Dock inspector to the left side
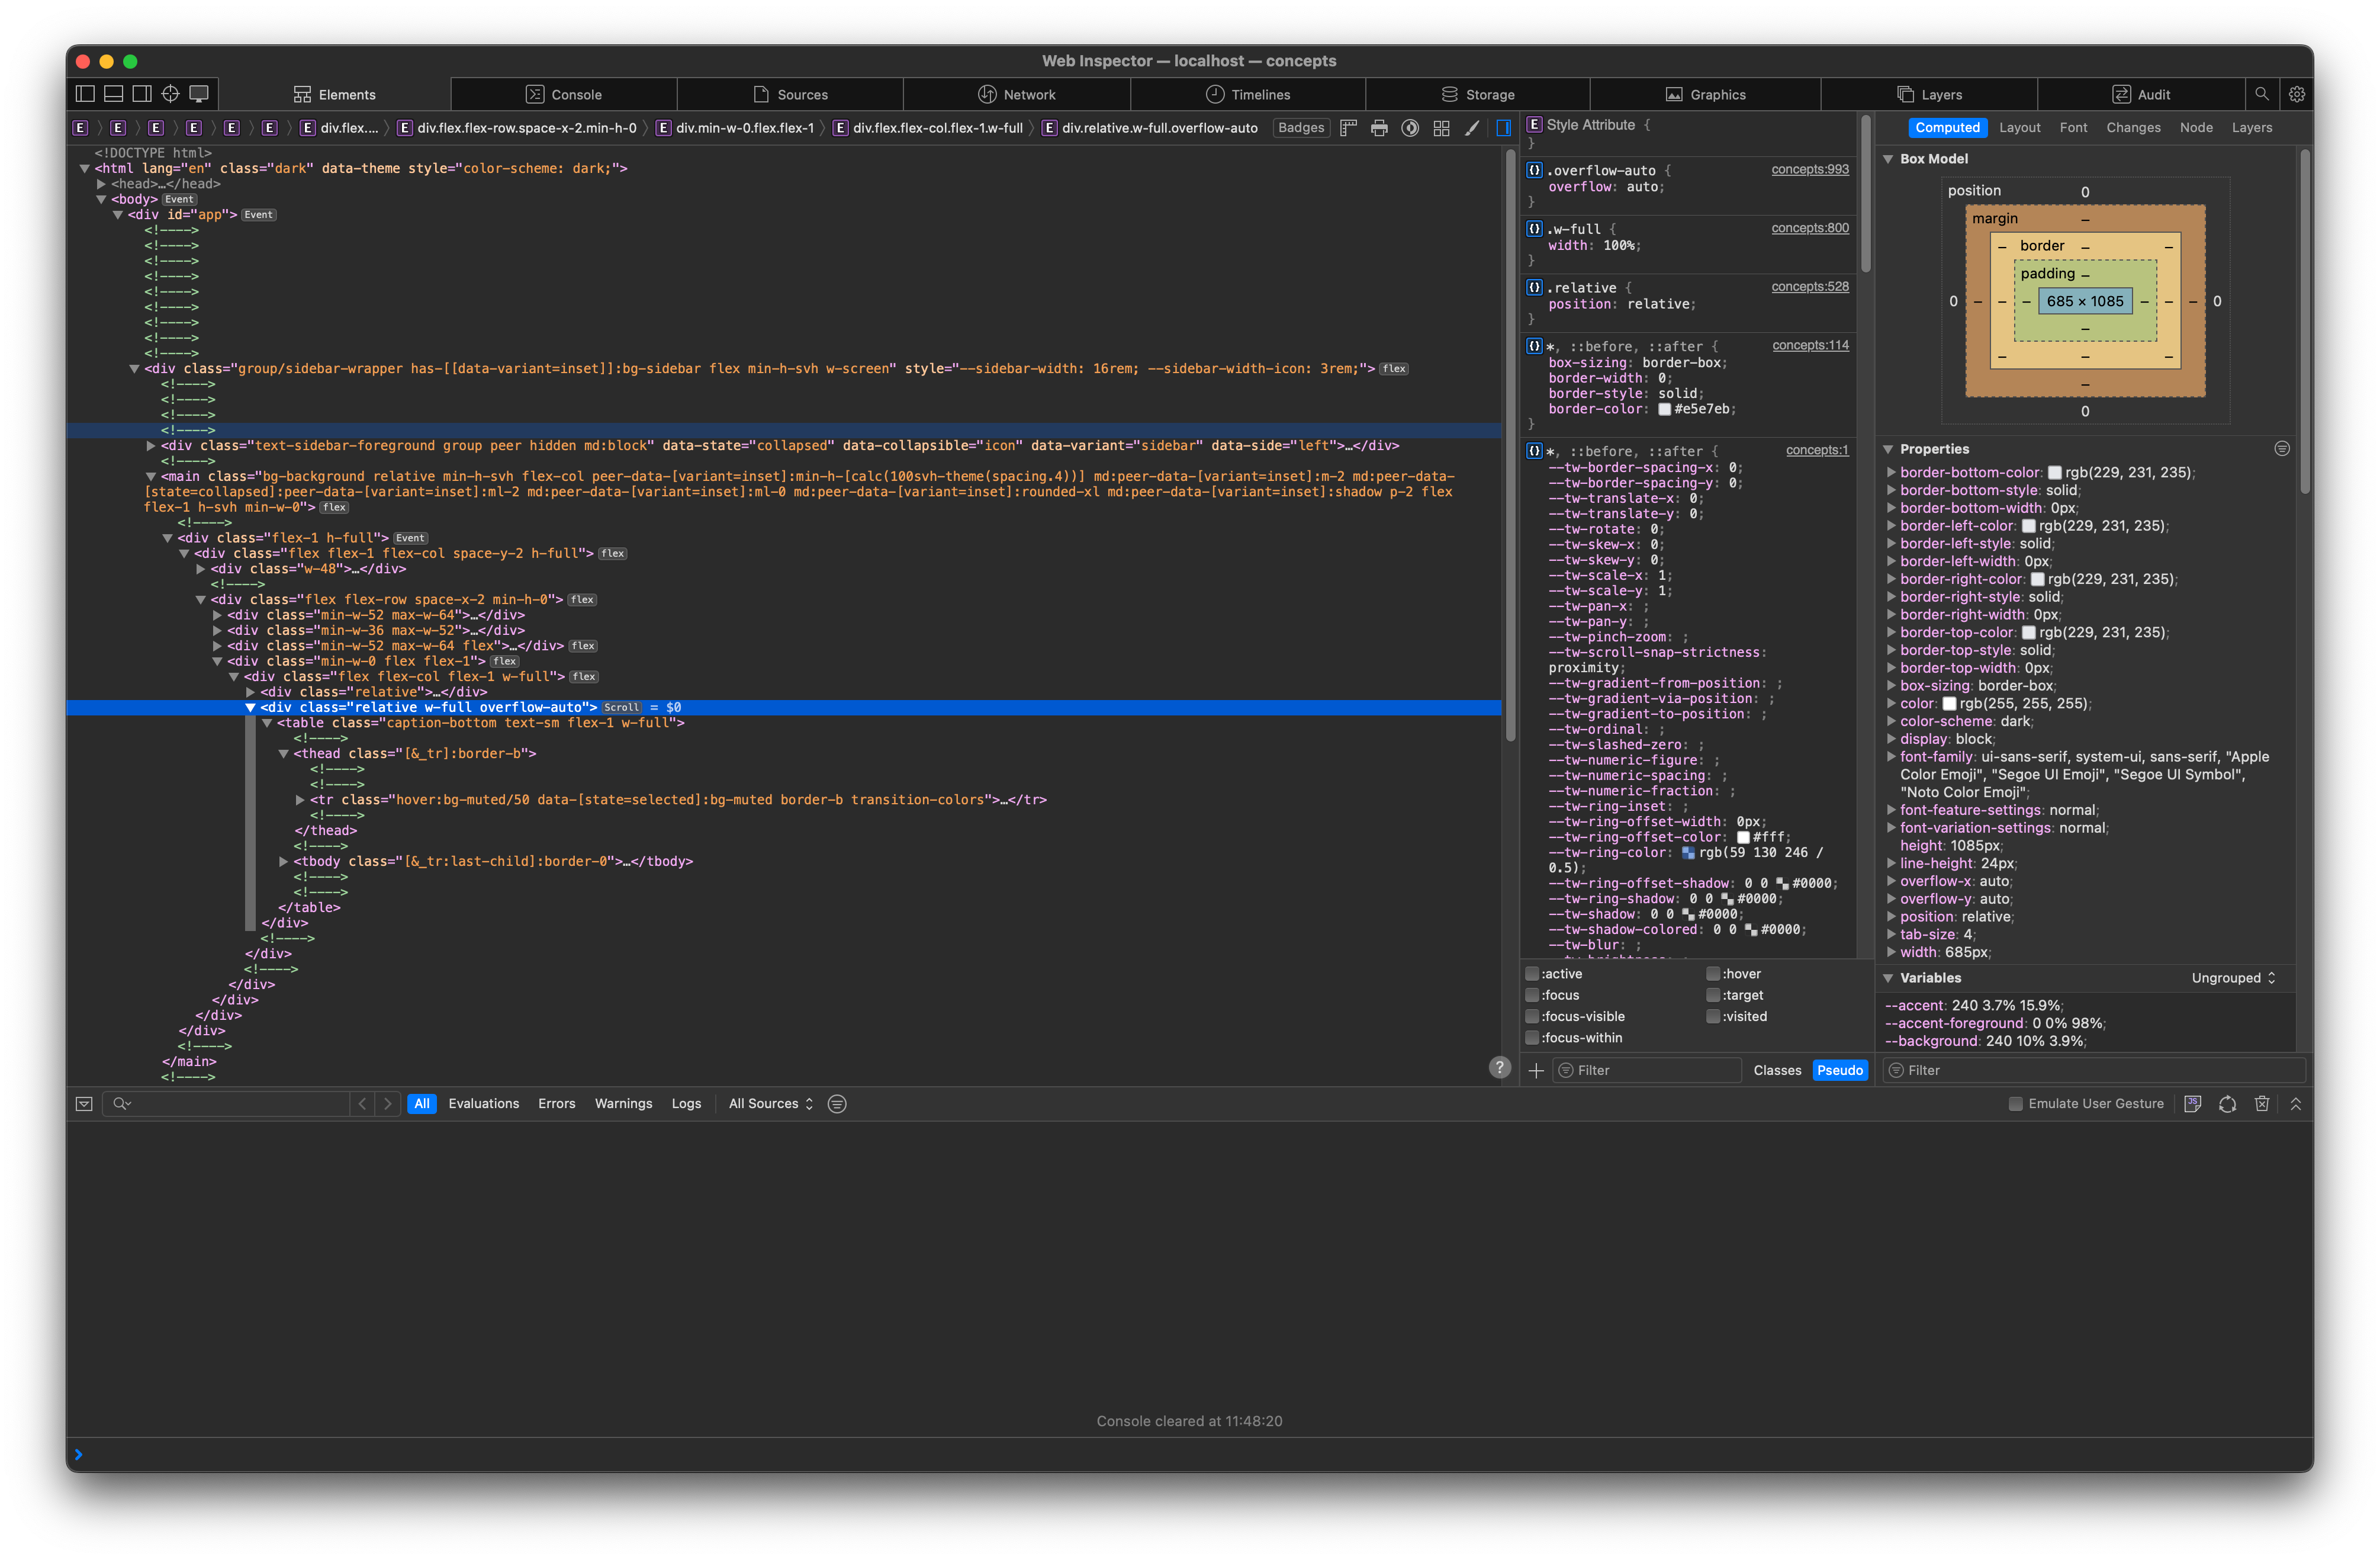Viewport: 2380px width, 1560px height. [85, 94]
